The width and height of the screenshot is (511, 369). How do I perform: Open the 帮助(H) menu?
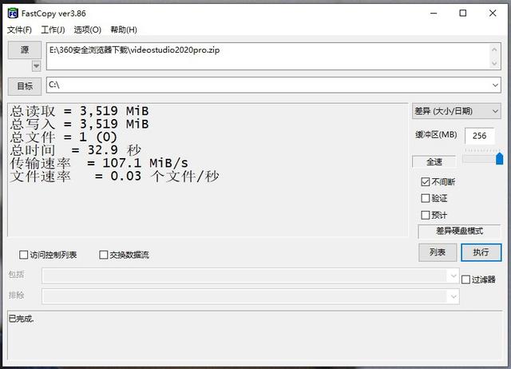[x=124, y=30]
